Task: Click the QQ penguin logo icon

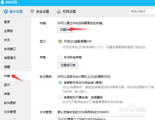Action: tap(2, 2)
